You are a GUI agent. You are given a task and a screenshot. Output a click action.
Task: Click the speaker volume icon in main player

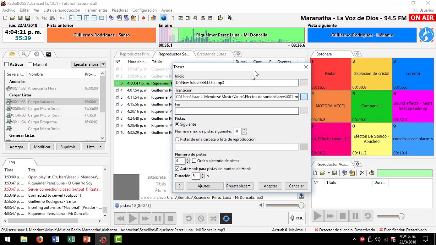262,205
